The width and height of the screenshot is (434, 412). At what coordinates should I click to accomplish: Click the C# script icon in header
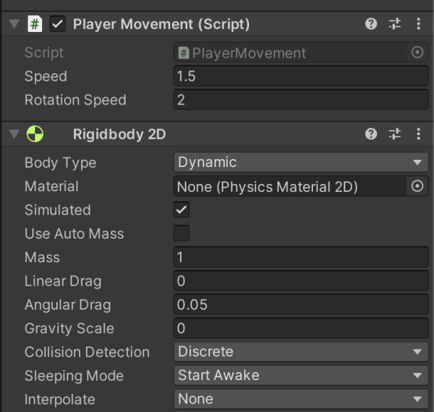tap(35, 24)
